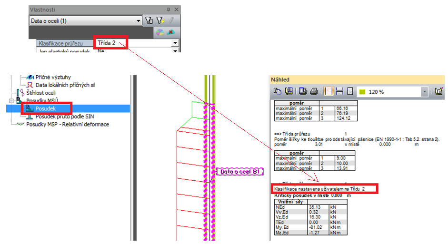The width and height of the screenshot is (448, 244).
Task: Toggle the highlighted page width view icon
Action: click(329, 91)
